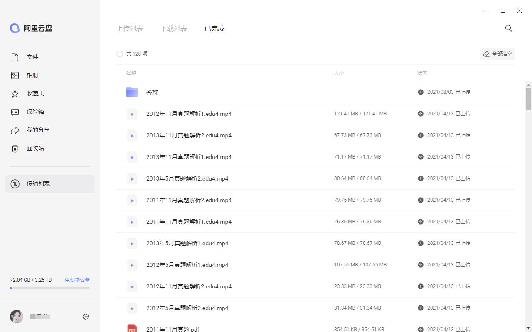532x332 pixels.
Task: Click the 全部清空 clear all button
Action: [498, 54]
